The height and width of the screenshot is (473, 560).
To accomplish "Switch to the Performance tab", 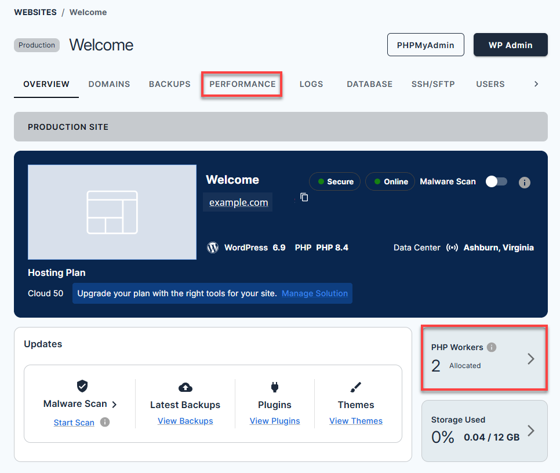I will coord(242,84).
